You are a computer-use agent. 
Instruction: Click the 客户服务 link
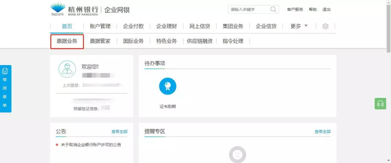click(x=295, y=9)
